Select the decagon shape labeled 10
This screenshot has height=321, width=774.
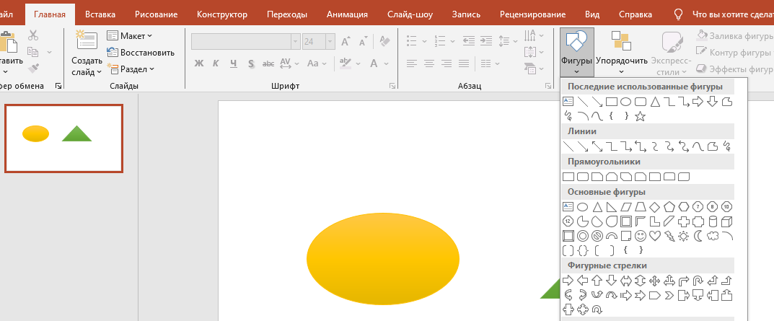[x=726, y=206]
